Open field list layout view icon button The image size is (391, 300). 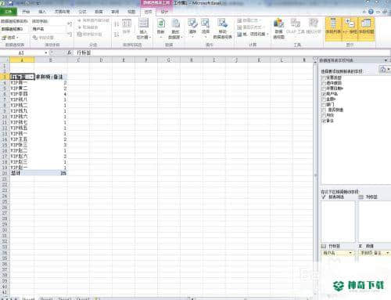(383, 70)
